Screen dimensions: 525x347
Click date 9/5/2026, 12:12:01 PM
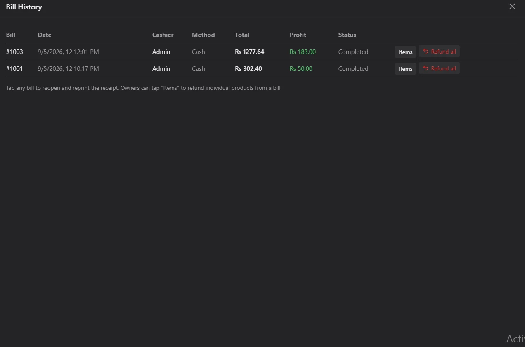pyautogui.click(x=68, y=52)
